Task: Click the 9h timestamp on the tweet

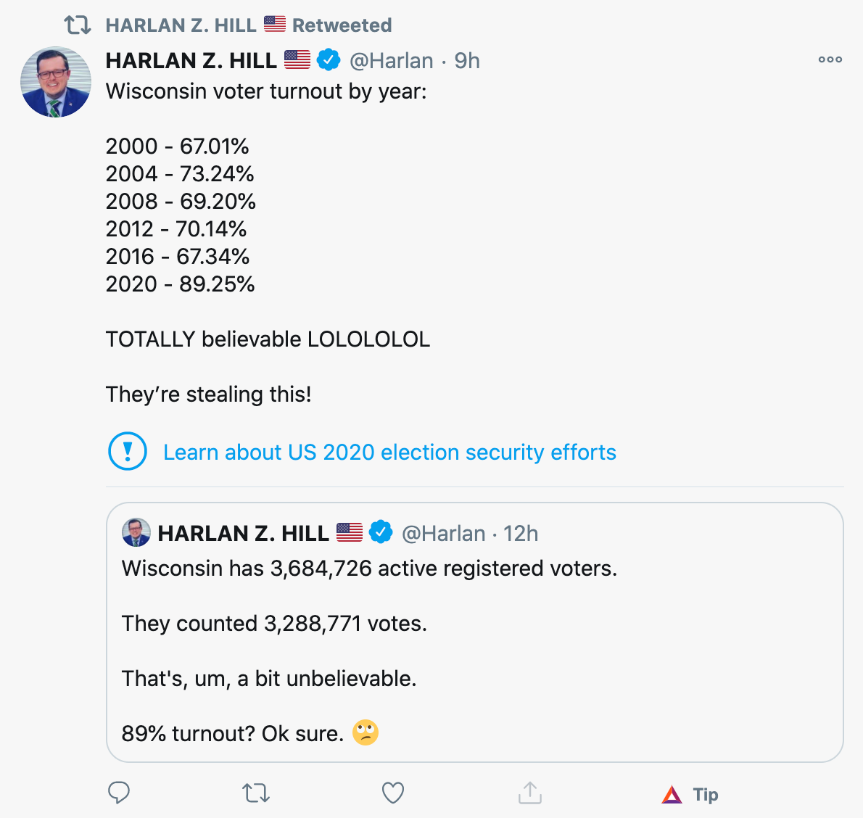Action: coord(467,61)
